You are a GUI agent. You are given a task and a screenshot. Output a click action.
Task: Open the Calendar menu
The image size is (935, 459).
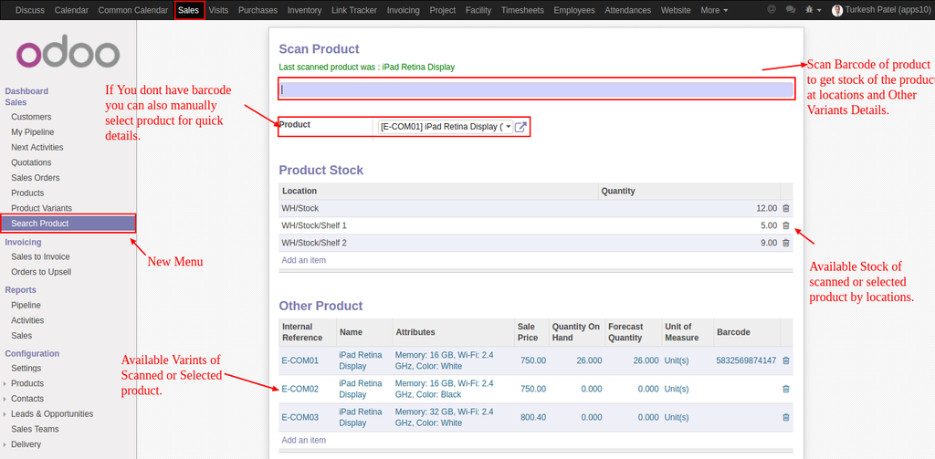click(x=71, y=10)
